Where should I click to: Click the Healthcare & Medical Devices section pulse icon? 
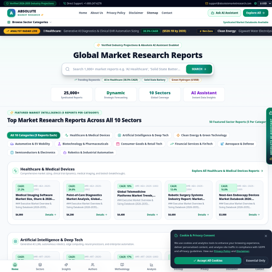(x=15, y=171)
